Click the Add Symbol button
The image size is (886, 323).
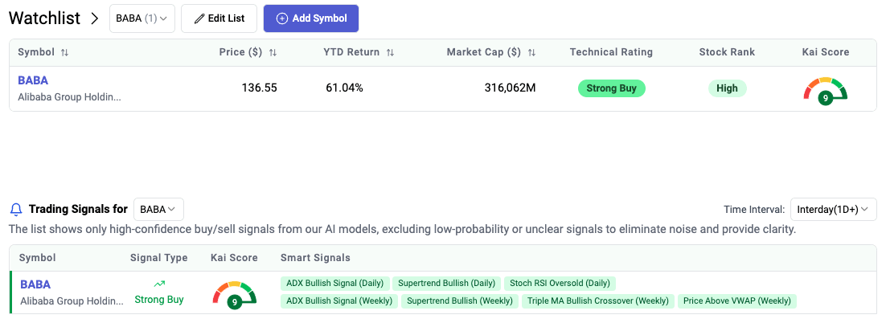tap(311, 18)
